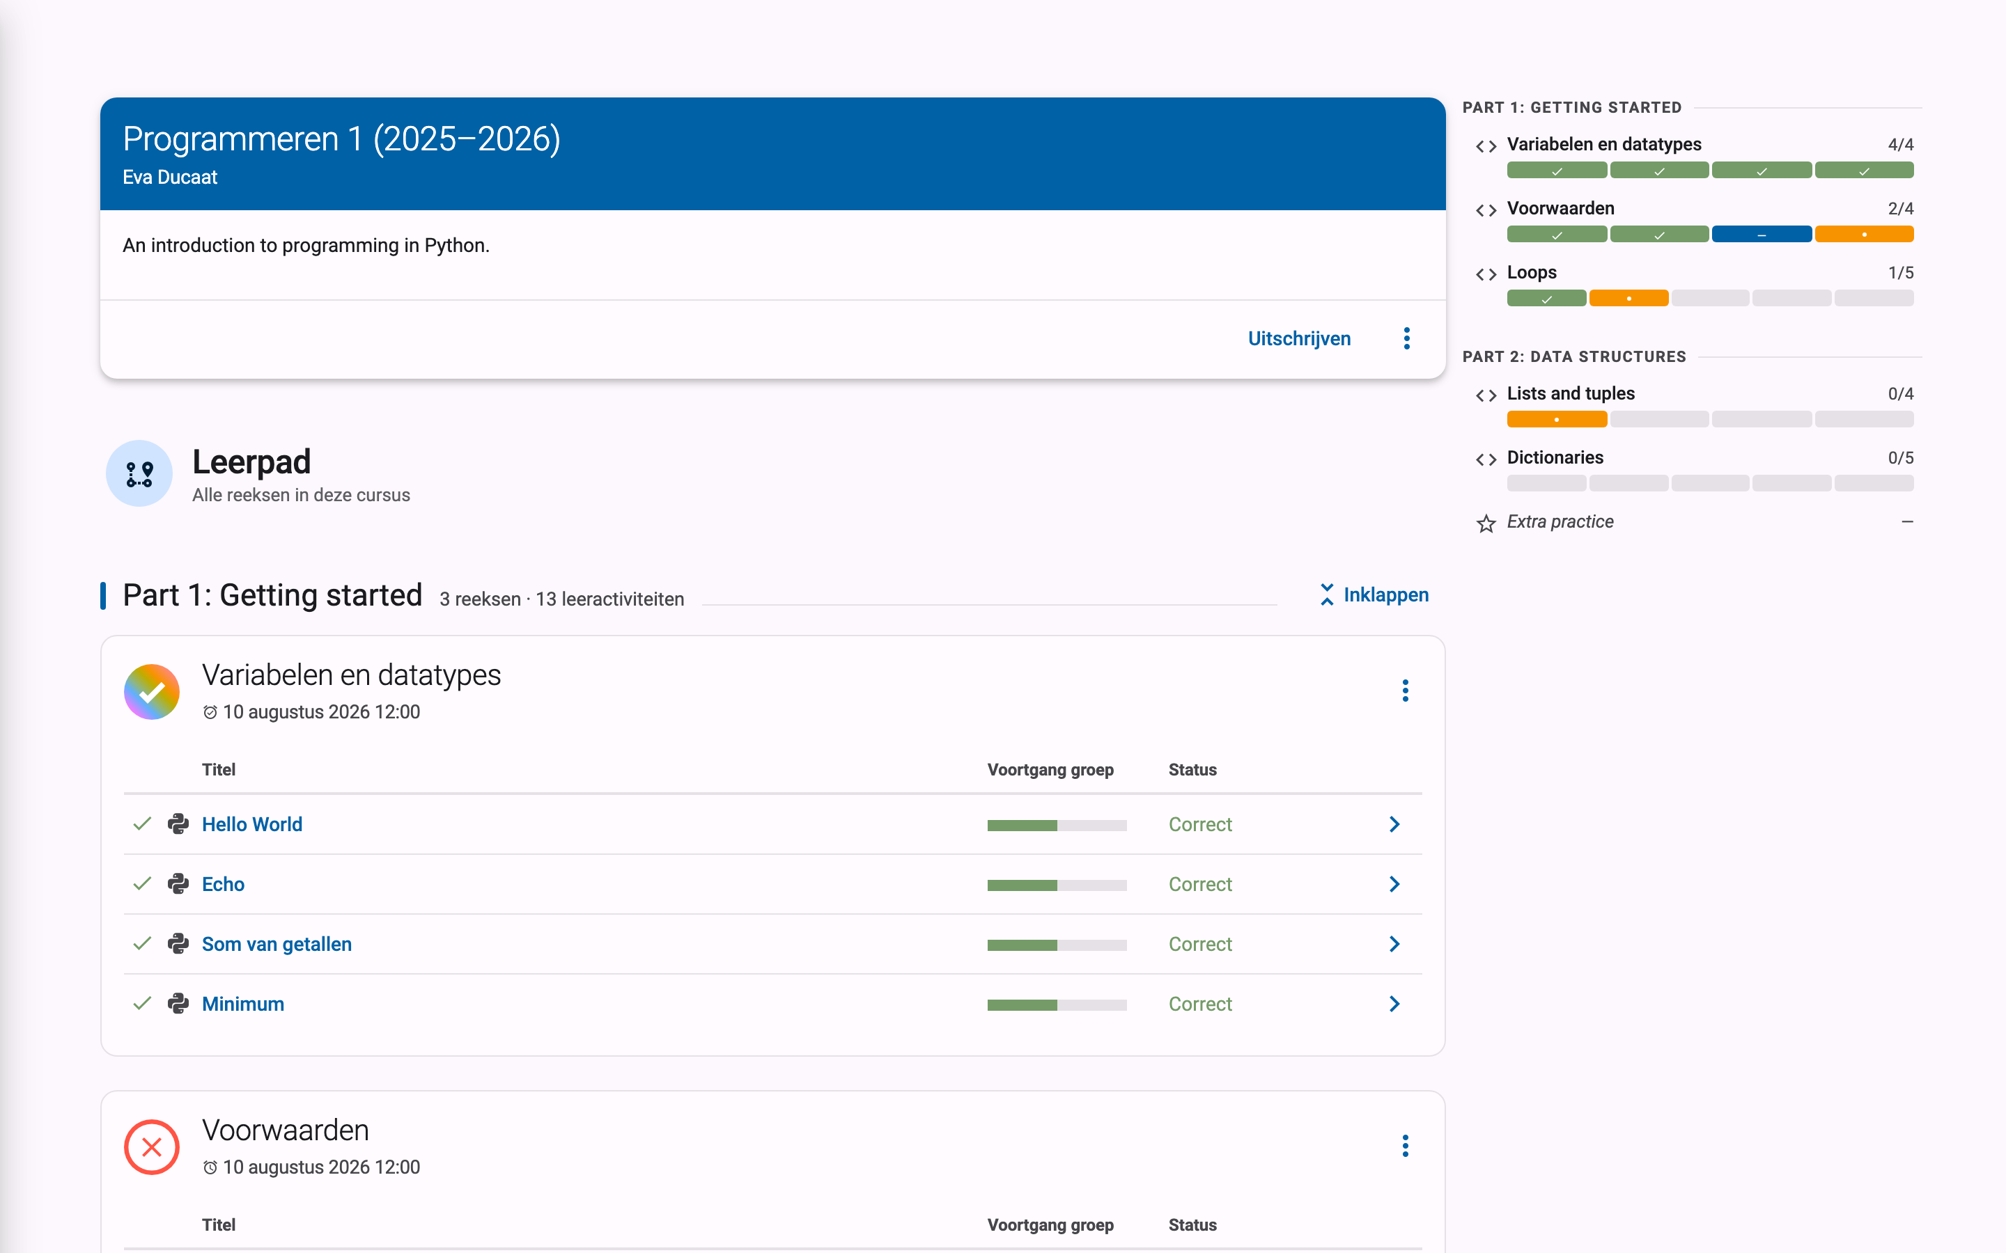
Task: Collapse Part 1 with the Inklappen button
Action: pos(1374,595)
